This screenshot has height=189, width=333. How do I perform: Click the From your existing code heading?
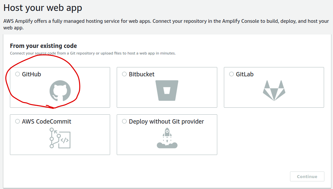[43, 46]
